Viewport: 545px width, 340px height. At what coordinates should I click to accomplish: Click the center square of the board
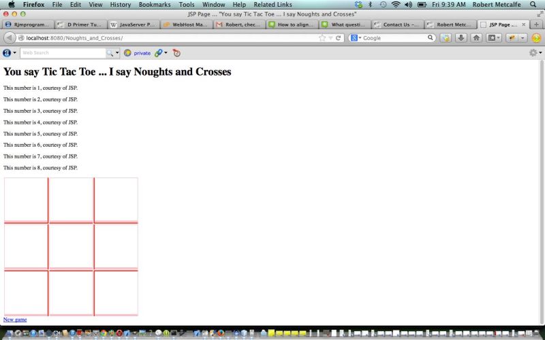click(x=71, y=246)
